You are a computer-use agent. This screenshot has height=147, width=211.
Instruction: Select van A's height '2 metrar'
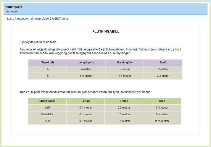pos(163,69)
